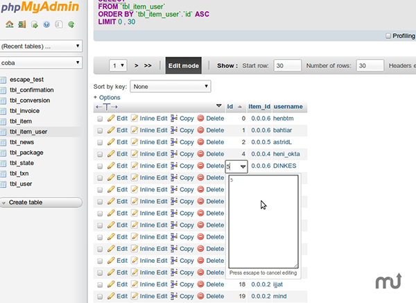The height and width of the screenshot is (303, 416).
Task: Click the pencil Edit icon for row henbtm
Action: click(x=111, y=119)
